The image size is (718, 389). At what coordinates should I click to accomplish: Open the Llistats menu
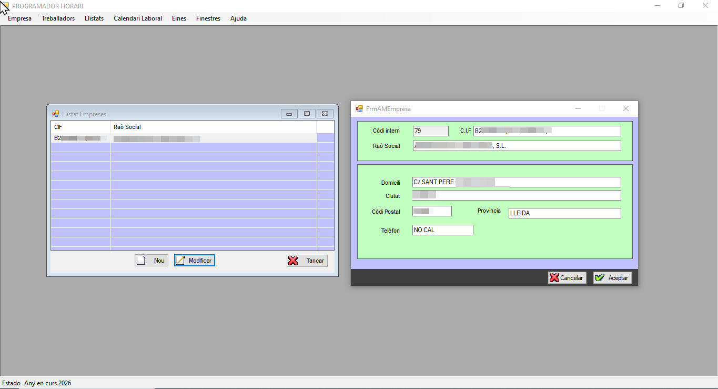coord(94,18)
